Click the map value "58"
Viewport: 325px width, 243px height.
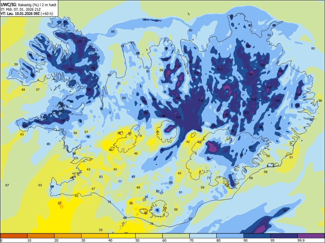pos(266,172)
